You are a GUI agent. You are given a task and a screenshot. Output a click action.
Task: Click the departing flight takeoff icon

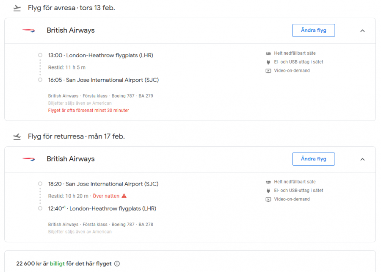(17, 8)
